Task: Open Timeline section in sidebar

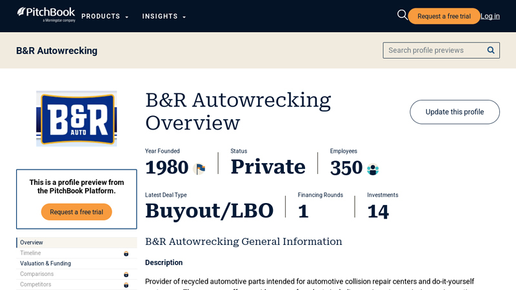Action: 77,253
